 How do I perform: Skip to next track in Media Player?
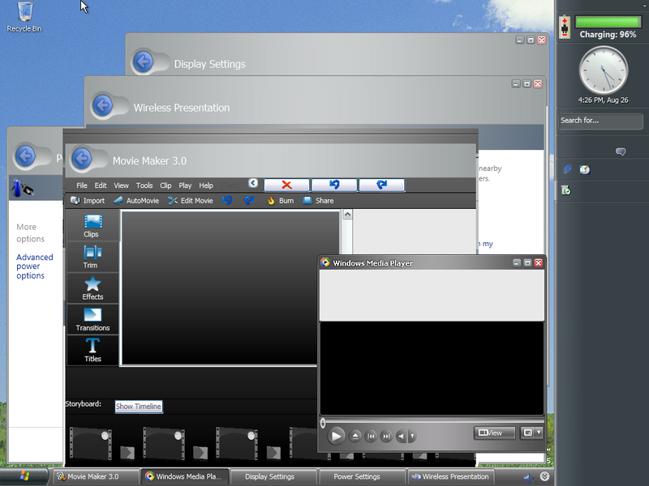tap(386, 436)
